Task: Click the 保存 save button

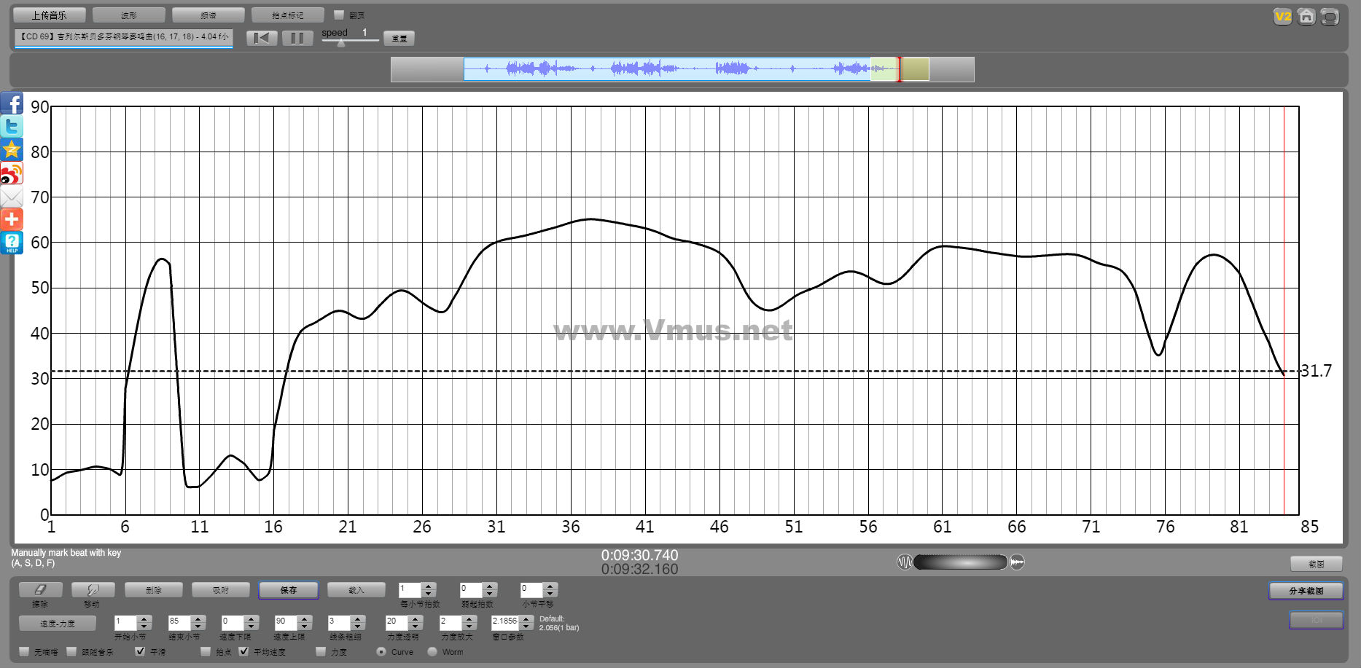Action: (x=288, y=590)
